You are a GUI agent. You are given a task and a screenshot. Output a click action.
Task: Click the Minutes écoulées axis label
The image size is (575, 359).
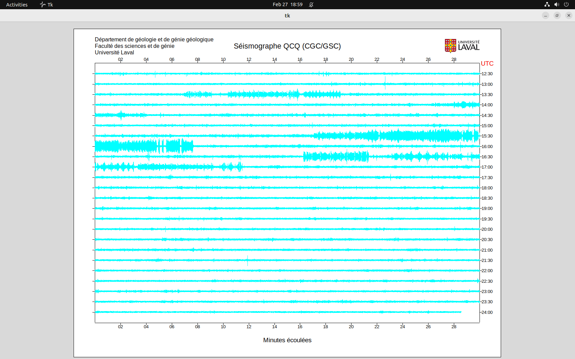(x=287, y=340)
